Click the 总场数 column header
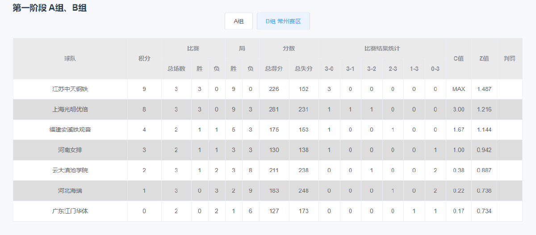Viewport: 536px width, 235px height. (x=176, y=69)
